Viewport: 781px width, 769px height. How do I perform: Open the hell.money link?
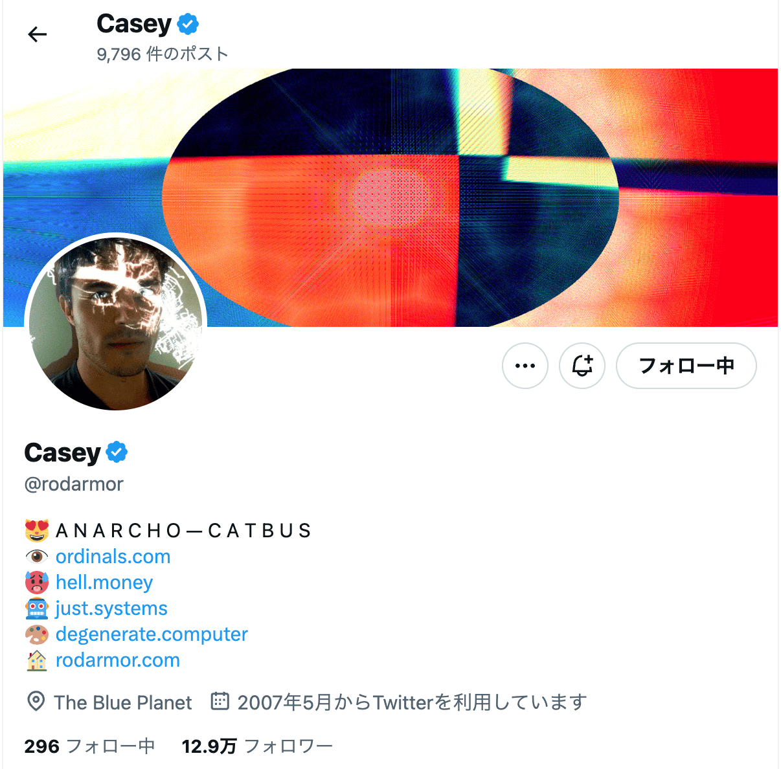tap(104, 582)
